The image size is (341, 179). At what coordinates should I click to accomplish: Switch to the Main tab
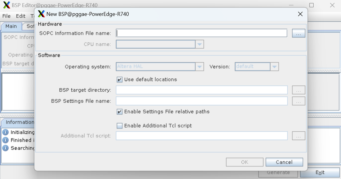point(11,26)
